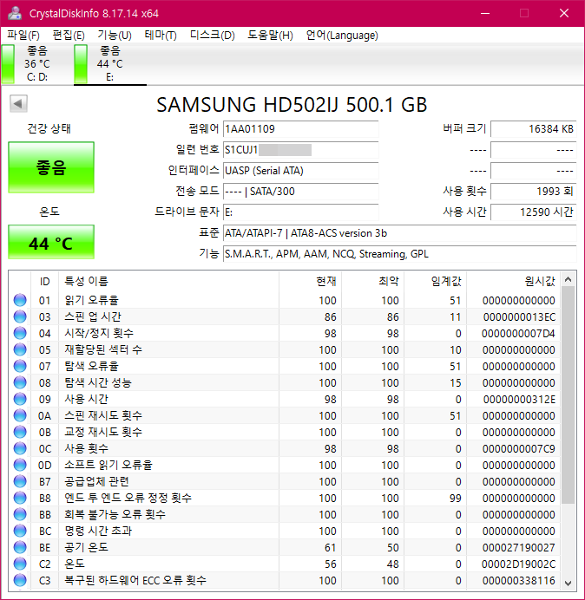Open the 언어(Language) menu
The width and height of the screenshot is (585, 600).
point(342,36)
